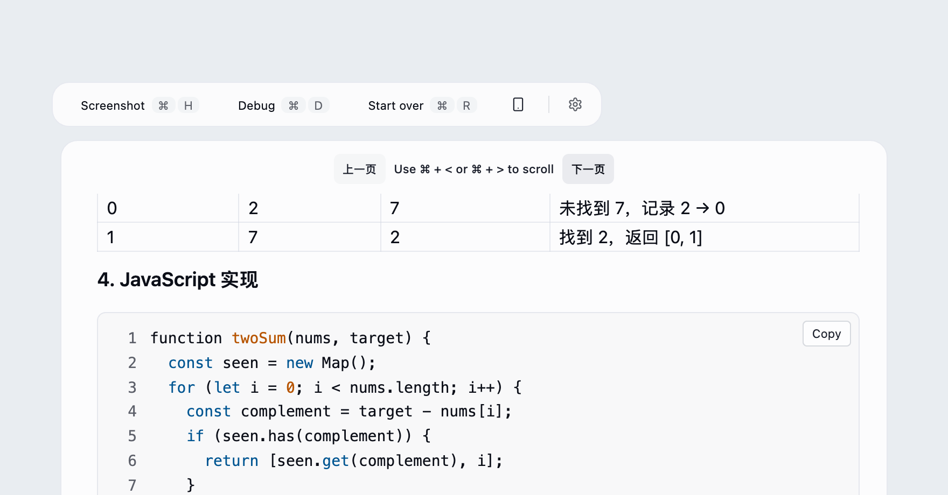Click line number 6 in the code block
This screenshot has height=495, width=948.
(x=132, y=461)
